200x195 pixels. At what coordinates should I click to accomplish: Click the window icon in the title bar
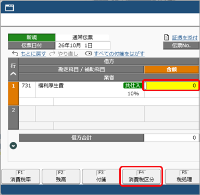[9, 8]
